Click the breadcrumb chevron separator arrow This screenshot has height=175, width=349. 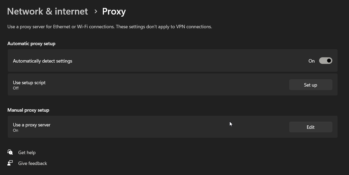(96, 11)
